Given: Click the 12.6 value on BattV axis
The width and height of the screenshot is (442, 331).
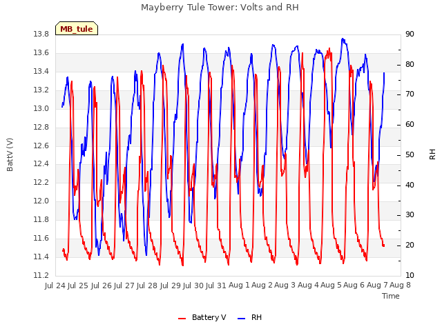Looking at the screenshot, I should [x=41, y=146].
